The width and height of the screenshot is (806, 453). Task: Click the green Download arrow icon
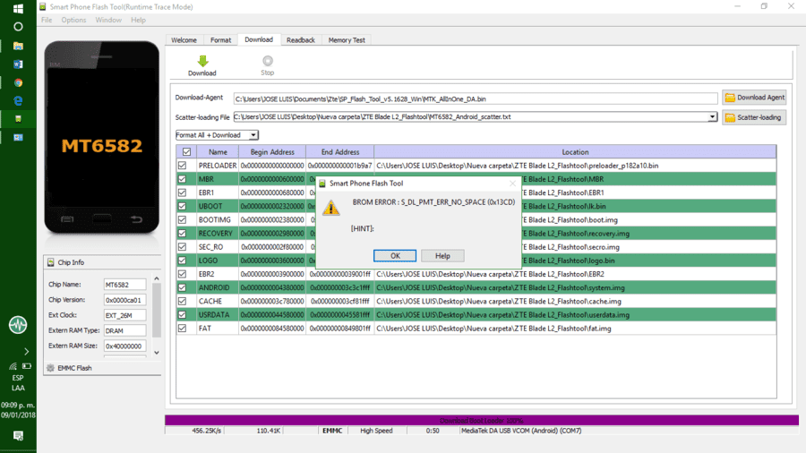pyautogui.click(x=203, y=61)
